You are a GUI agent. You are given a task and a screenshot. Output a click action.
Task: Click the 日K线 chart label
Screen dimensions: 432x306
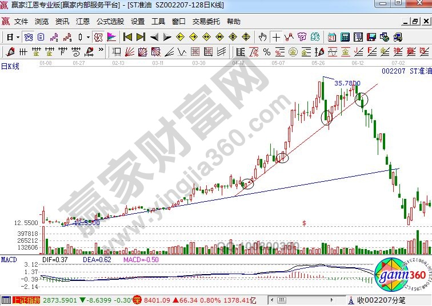tap(10, 66)
